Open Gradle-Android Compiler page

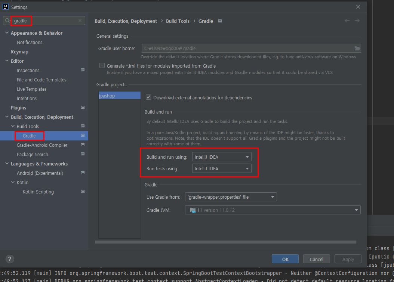coord(42,145)
